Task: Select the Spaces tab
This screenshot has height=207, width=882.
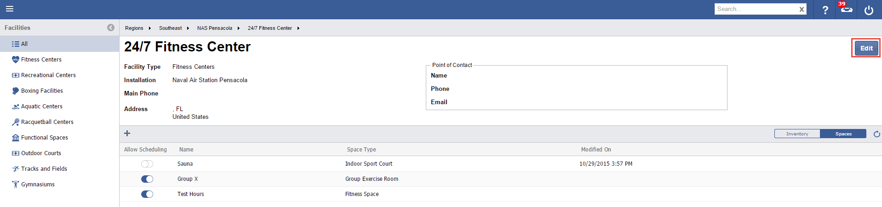Action: [843, 134]
